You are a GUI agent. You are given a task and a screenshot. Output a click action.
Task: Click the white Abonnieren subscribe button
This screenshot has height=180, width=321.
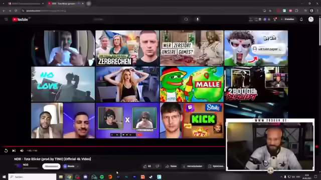(x=51, y=166)
